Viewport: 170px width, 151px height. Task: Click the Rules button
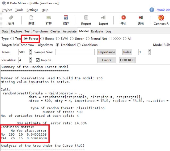pos(127,52)
